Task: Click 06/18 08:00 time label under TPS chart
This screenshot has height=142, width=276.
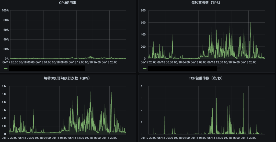Action: 199,62
